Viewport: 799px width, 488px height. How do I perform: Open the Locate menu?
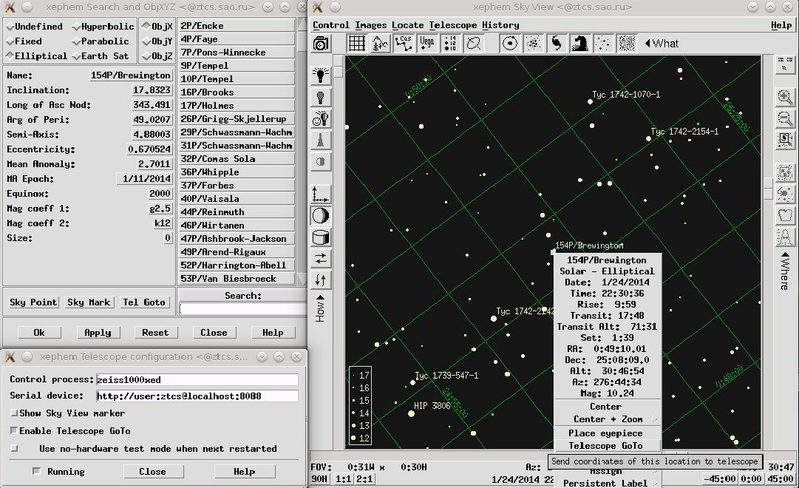point(408,25)
